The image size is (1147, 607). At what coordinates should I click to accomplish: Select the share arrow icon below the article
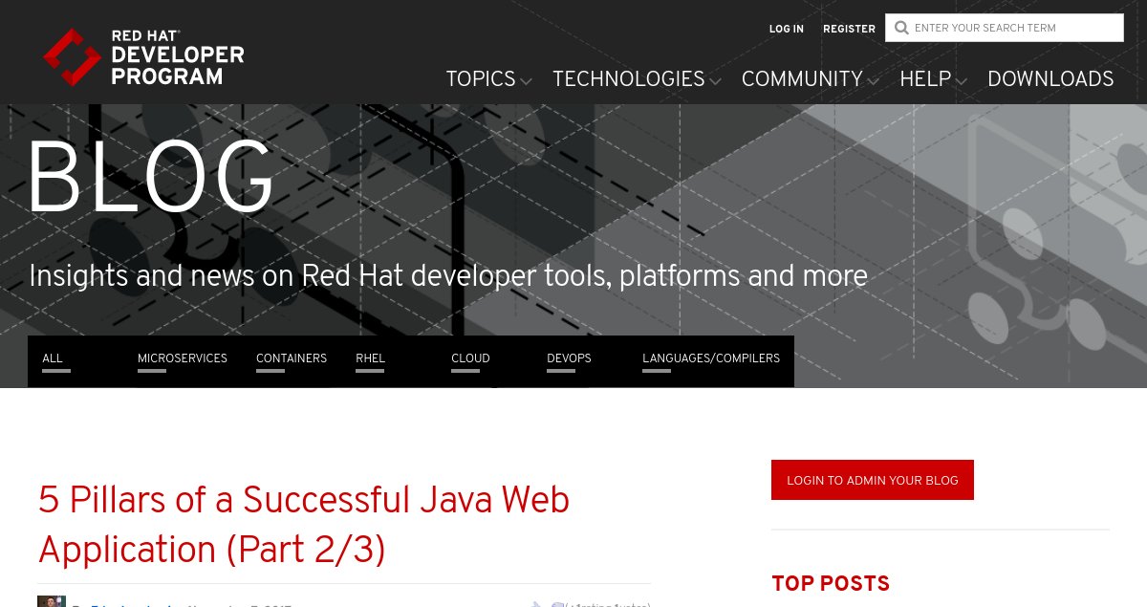[536, 603]
